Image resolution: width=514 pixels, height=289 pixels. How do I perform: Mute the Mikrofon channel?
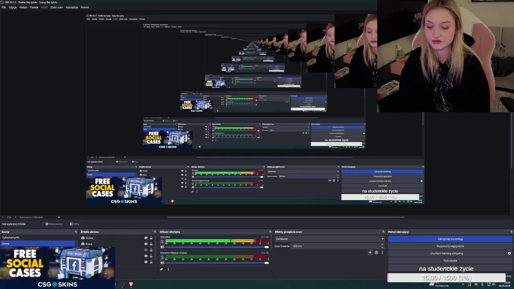[x=162, y=247]
